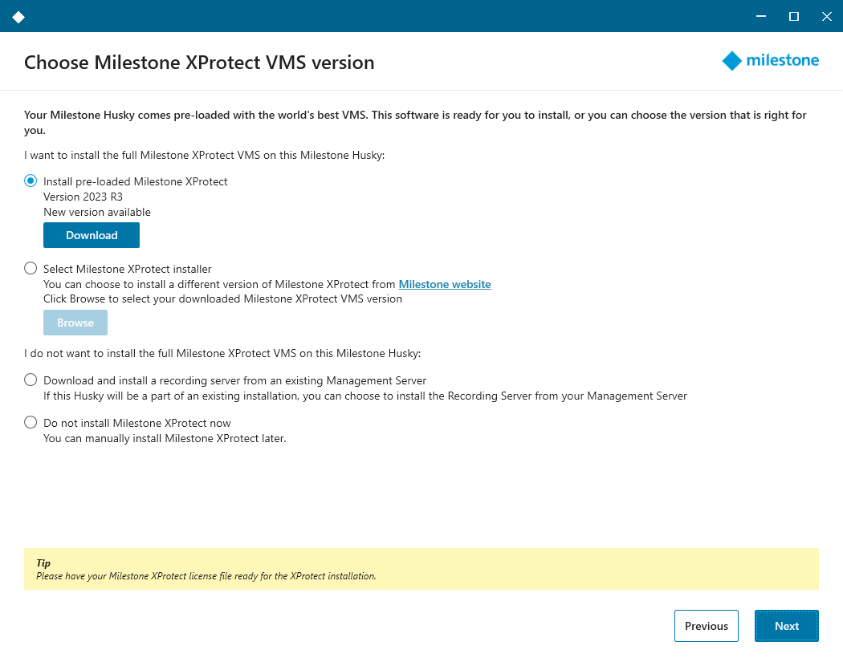Click the Browse button
The height and width of the screenshot is (666, 843).
click(75, 323)
